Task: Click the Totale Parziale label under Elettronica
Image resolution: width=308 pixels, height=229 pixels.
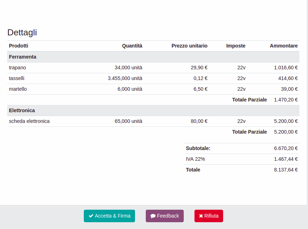Action: [x=250, y=132]
